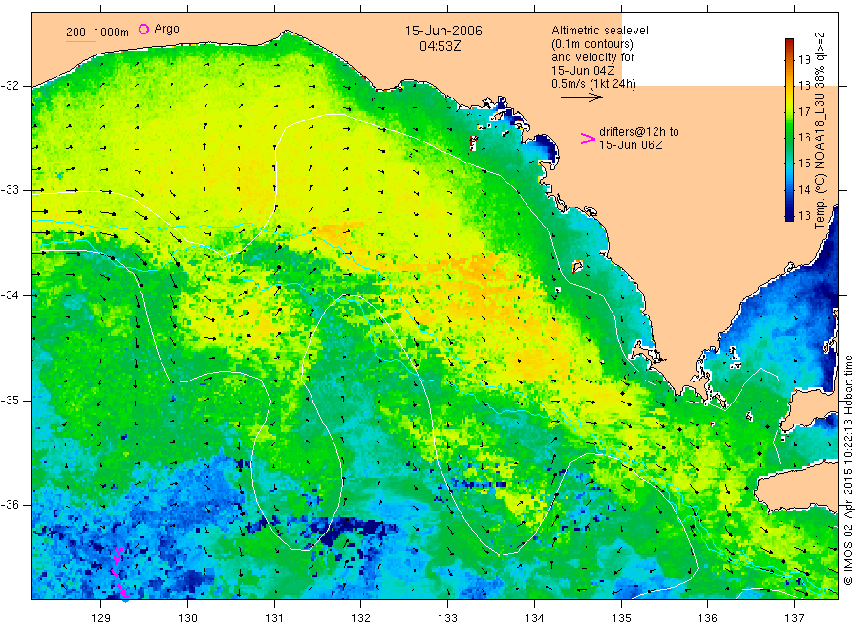Click the magenta drifter arrow symbol in legend
This screenshot has height=631, width=860.
coord(588,139)
